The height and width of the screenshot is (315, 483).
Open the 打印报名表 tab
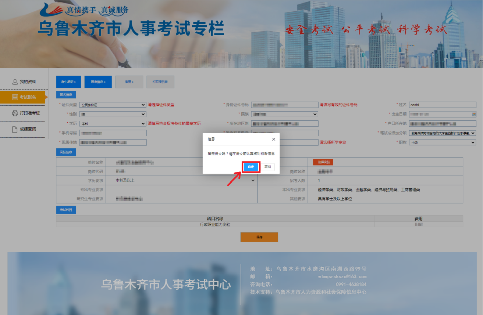coord(160,82)
